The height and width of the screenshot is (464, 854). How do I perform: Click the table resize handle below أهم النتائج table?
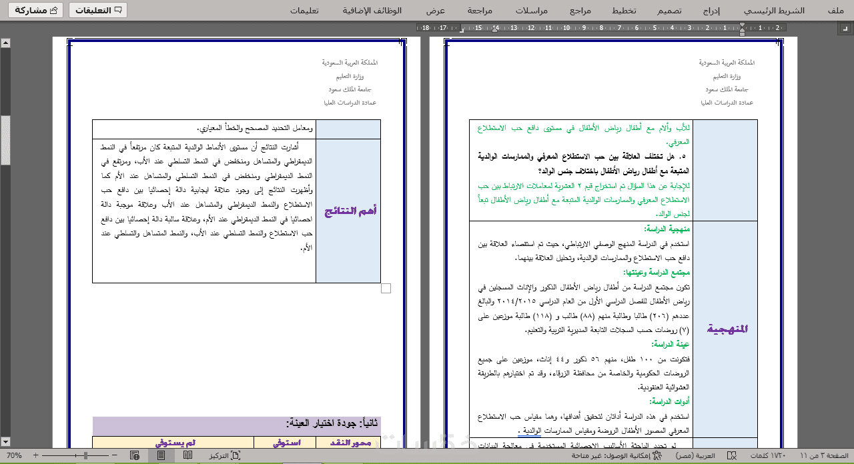(386, 288)
